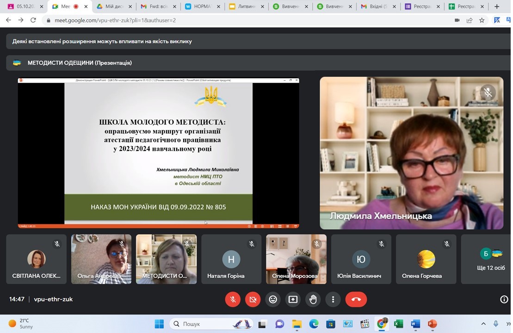Send an emoji reaction in the call

coord(273,299)
